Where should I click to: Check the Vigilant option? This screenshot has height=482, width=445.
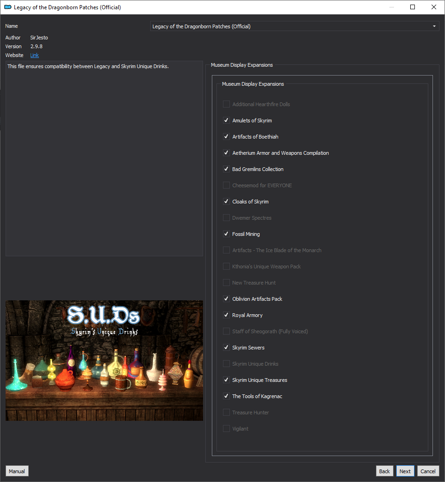[226, 429]
